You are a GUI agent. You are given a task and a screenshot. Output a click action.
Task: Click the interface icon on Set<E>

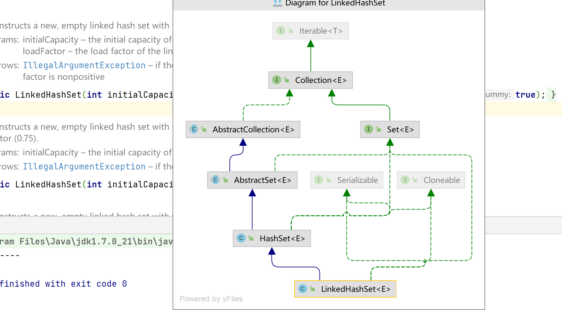[x=369, y=129]
